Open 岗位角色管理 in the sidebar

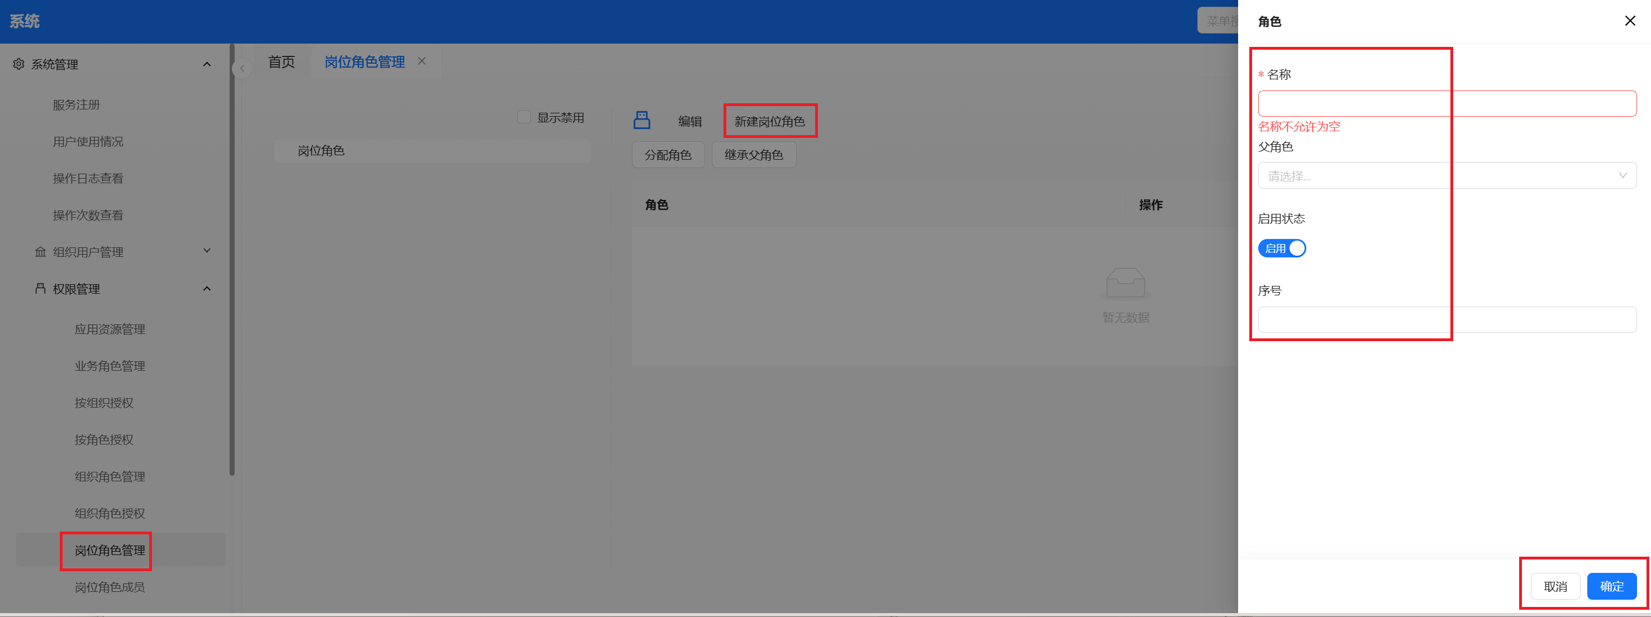121,550
